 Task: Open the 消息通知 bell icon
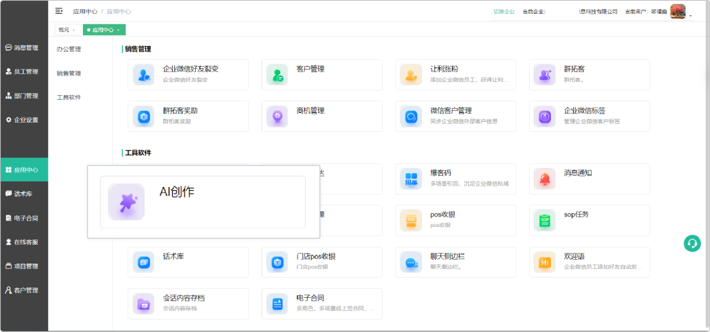544,179
